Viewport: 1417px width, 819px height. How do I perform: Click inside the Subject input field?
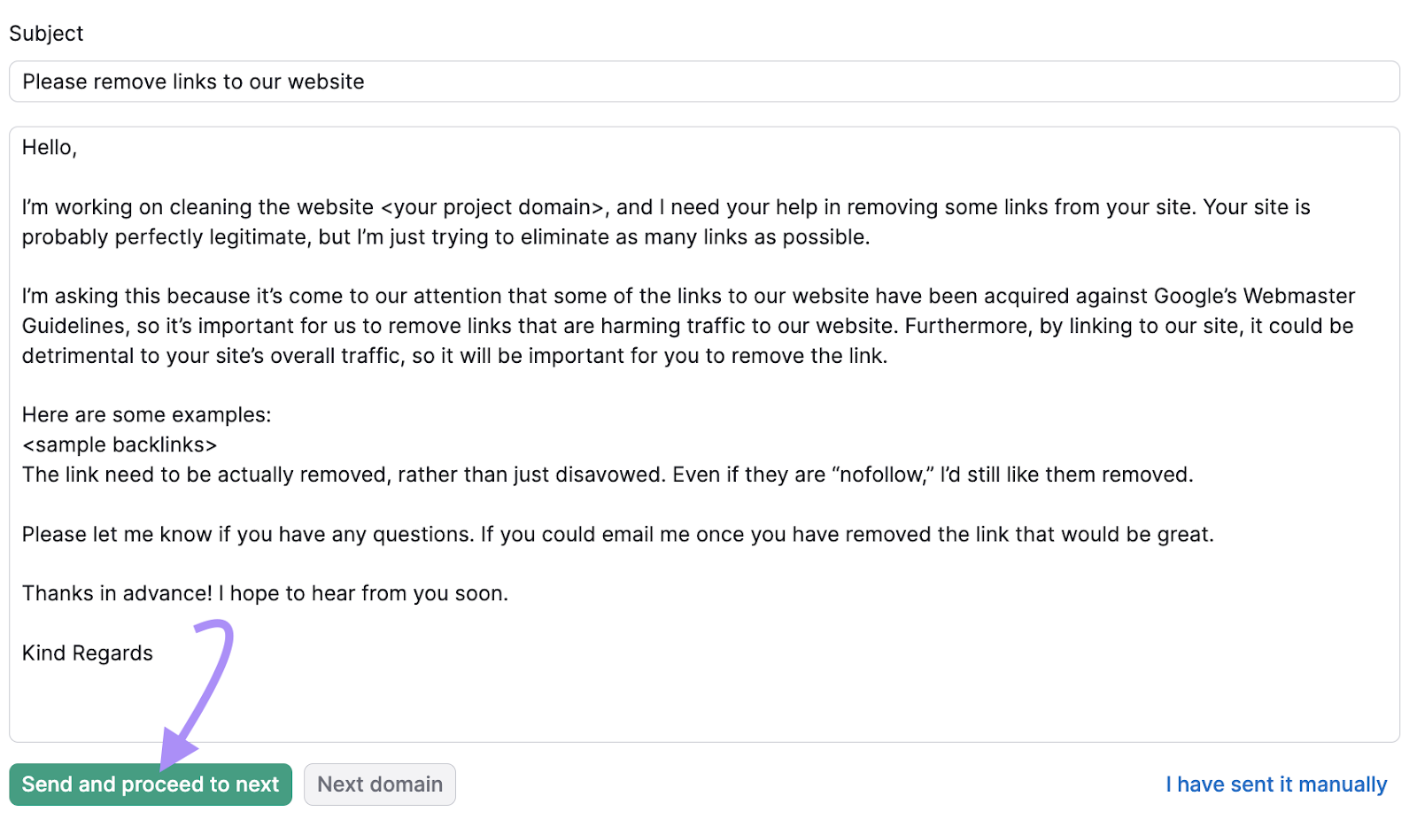(620, 81)
